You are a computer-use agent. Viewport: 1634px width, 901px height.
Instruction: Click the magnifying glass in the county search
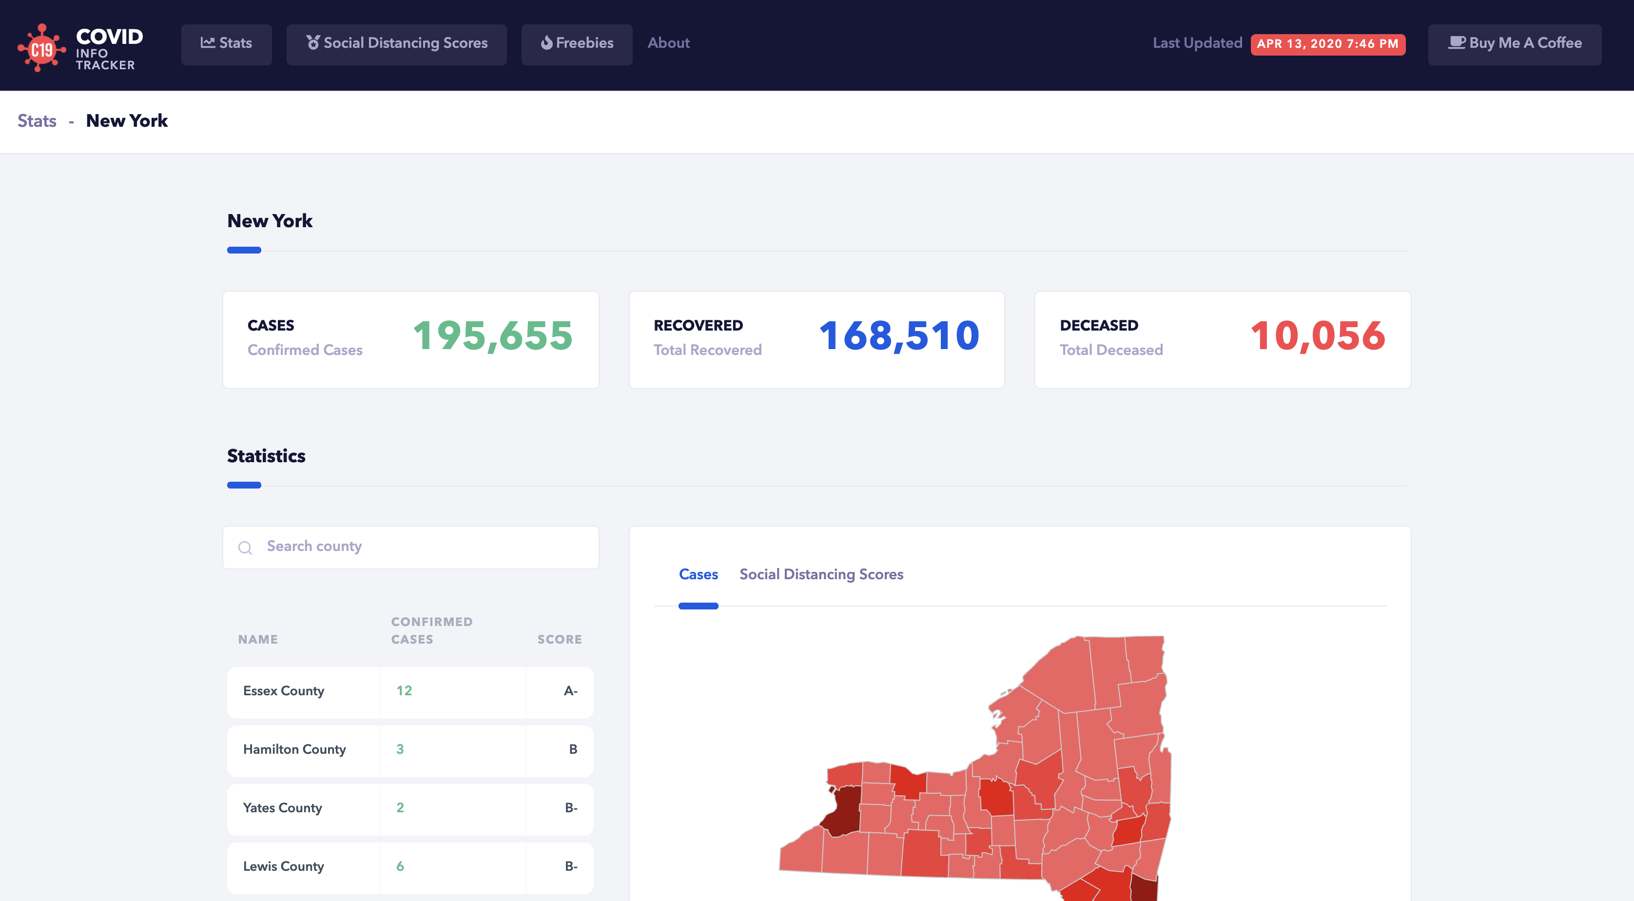tap(246, 547)
